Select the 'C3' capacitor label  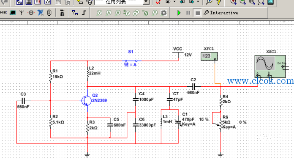(23, 94)
